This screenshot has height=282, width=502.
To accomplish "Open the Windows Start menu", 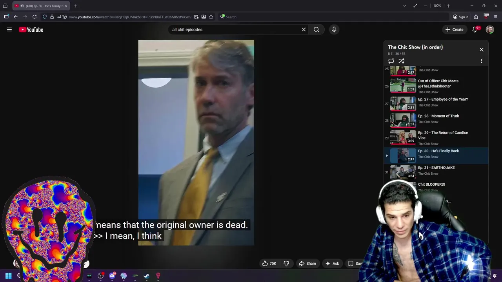I will 8,276.
